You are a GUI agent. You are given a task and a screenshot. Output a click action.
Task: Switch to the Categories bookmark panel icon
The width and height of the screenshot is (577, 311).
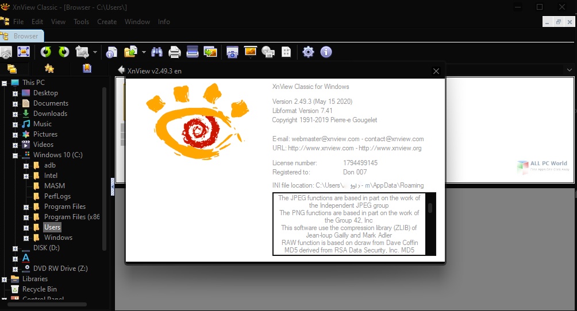pyautogui.click(x=87, y=68)
